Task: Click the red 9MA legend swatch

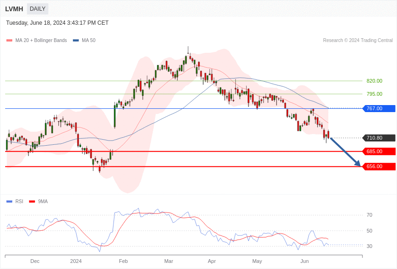Action: [x=32, y=202]
